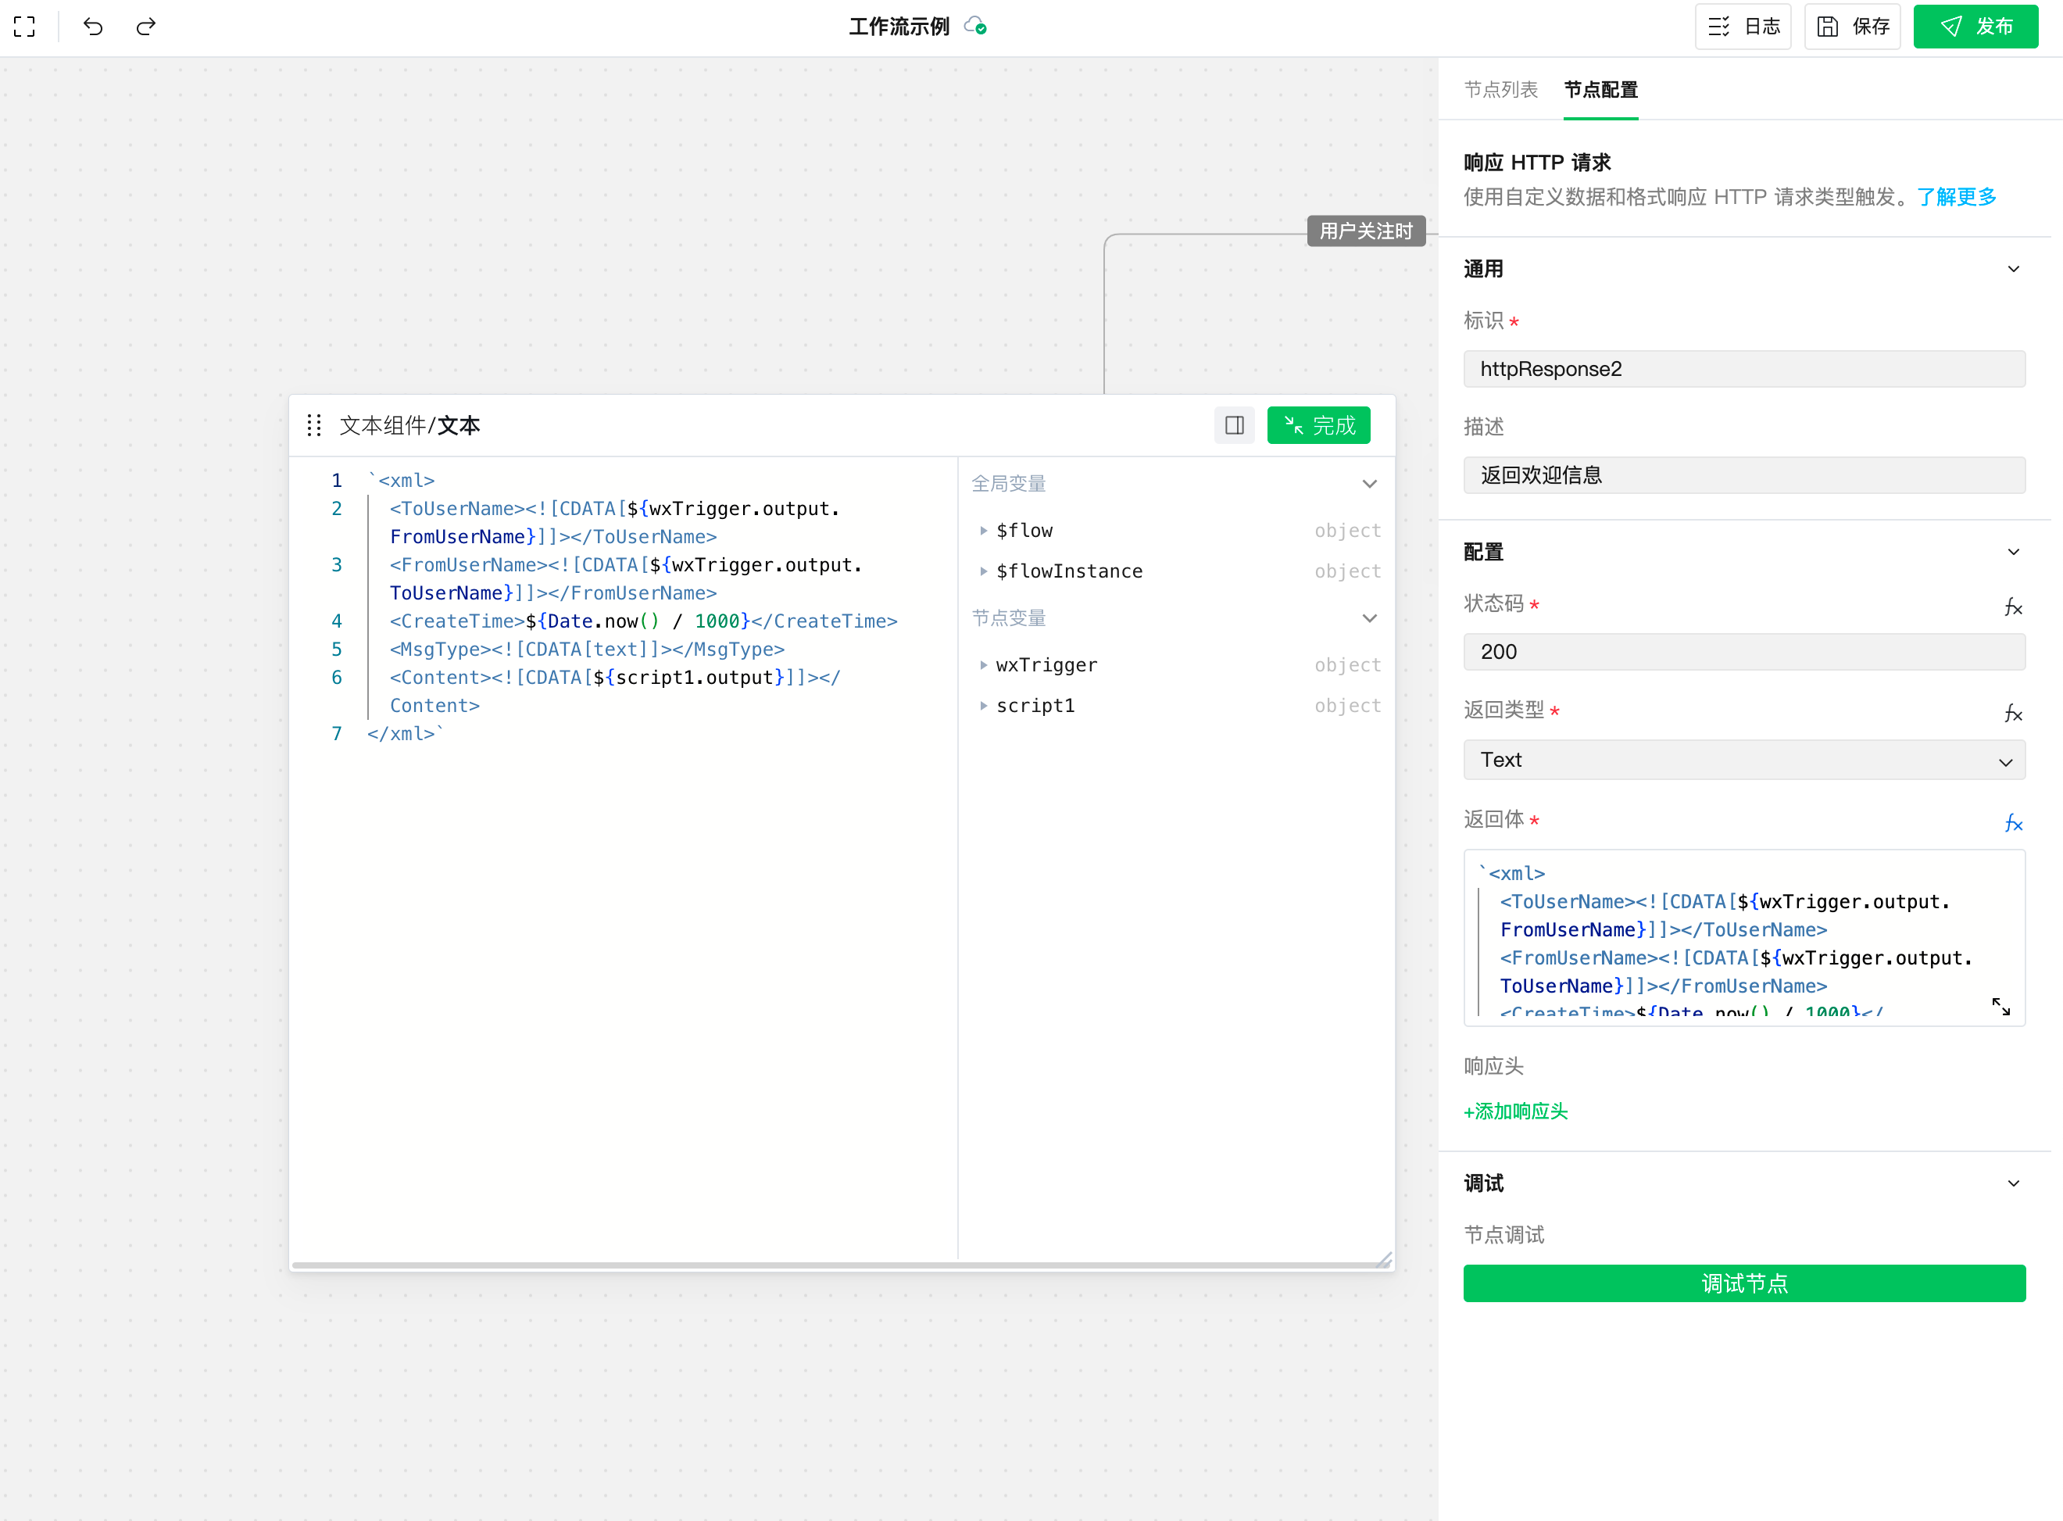
Task: Toggle fx expression for 状态码
Action: click(2012, 607)
